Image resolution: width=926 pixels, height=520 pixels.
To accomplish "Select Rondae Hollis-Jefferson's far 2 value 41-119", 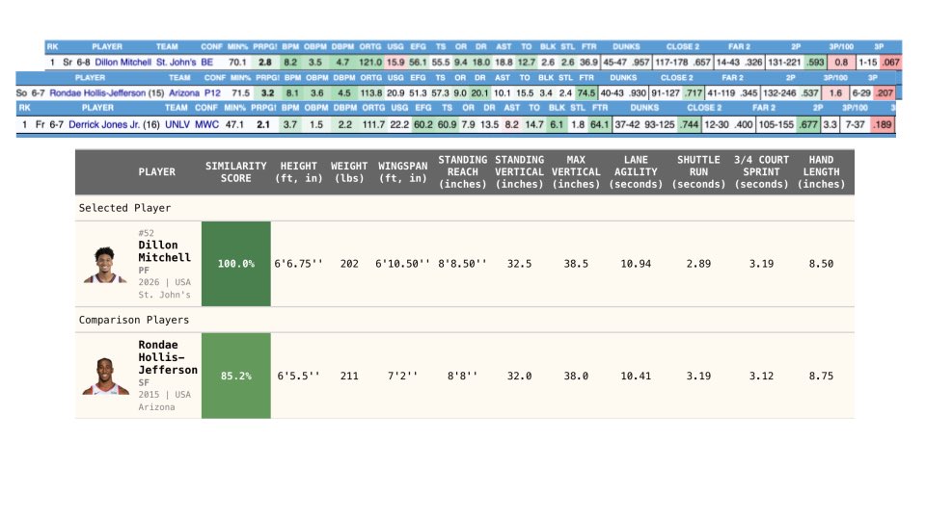I will (722, 93).
